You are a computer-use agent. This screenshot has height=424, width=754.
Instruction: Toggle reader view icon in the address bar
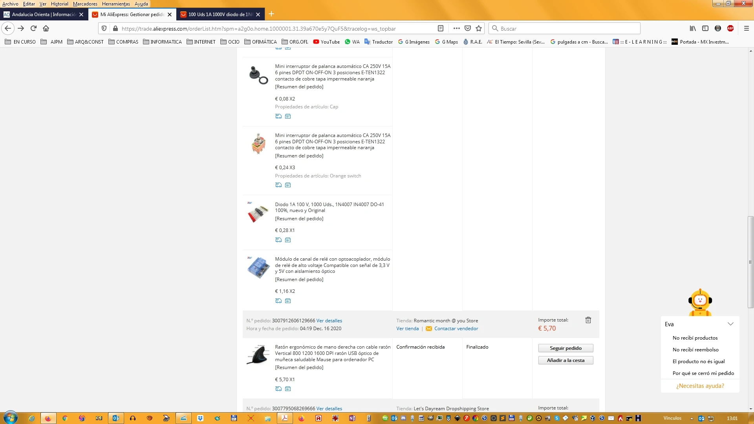(440, 28)
